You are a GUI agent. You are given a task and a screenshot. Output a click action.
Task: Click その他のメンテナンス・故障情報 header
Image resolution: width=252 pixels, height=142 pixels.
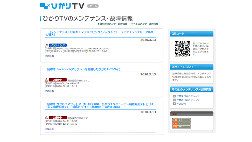pos(192,90)
